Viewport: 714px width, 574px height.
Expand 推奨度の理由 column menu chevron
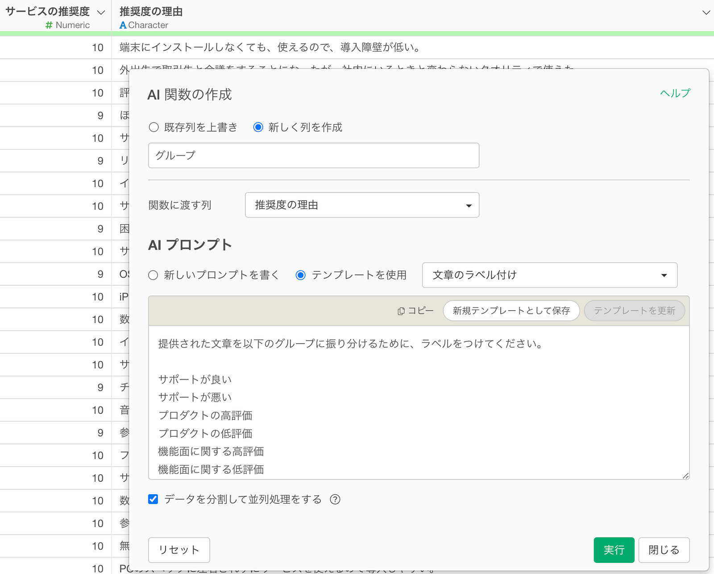tap(706, 12)
